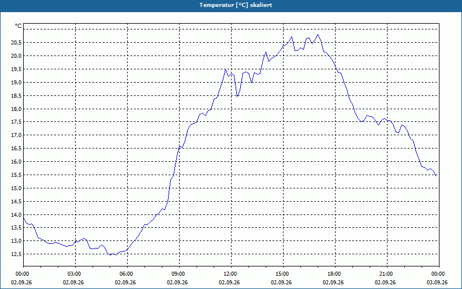
Task: Select the 12,5 y-axis label
Action: click(x=16, y=254)
